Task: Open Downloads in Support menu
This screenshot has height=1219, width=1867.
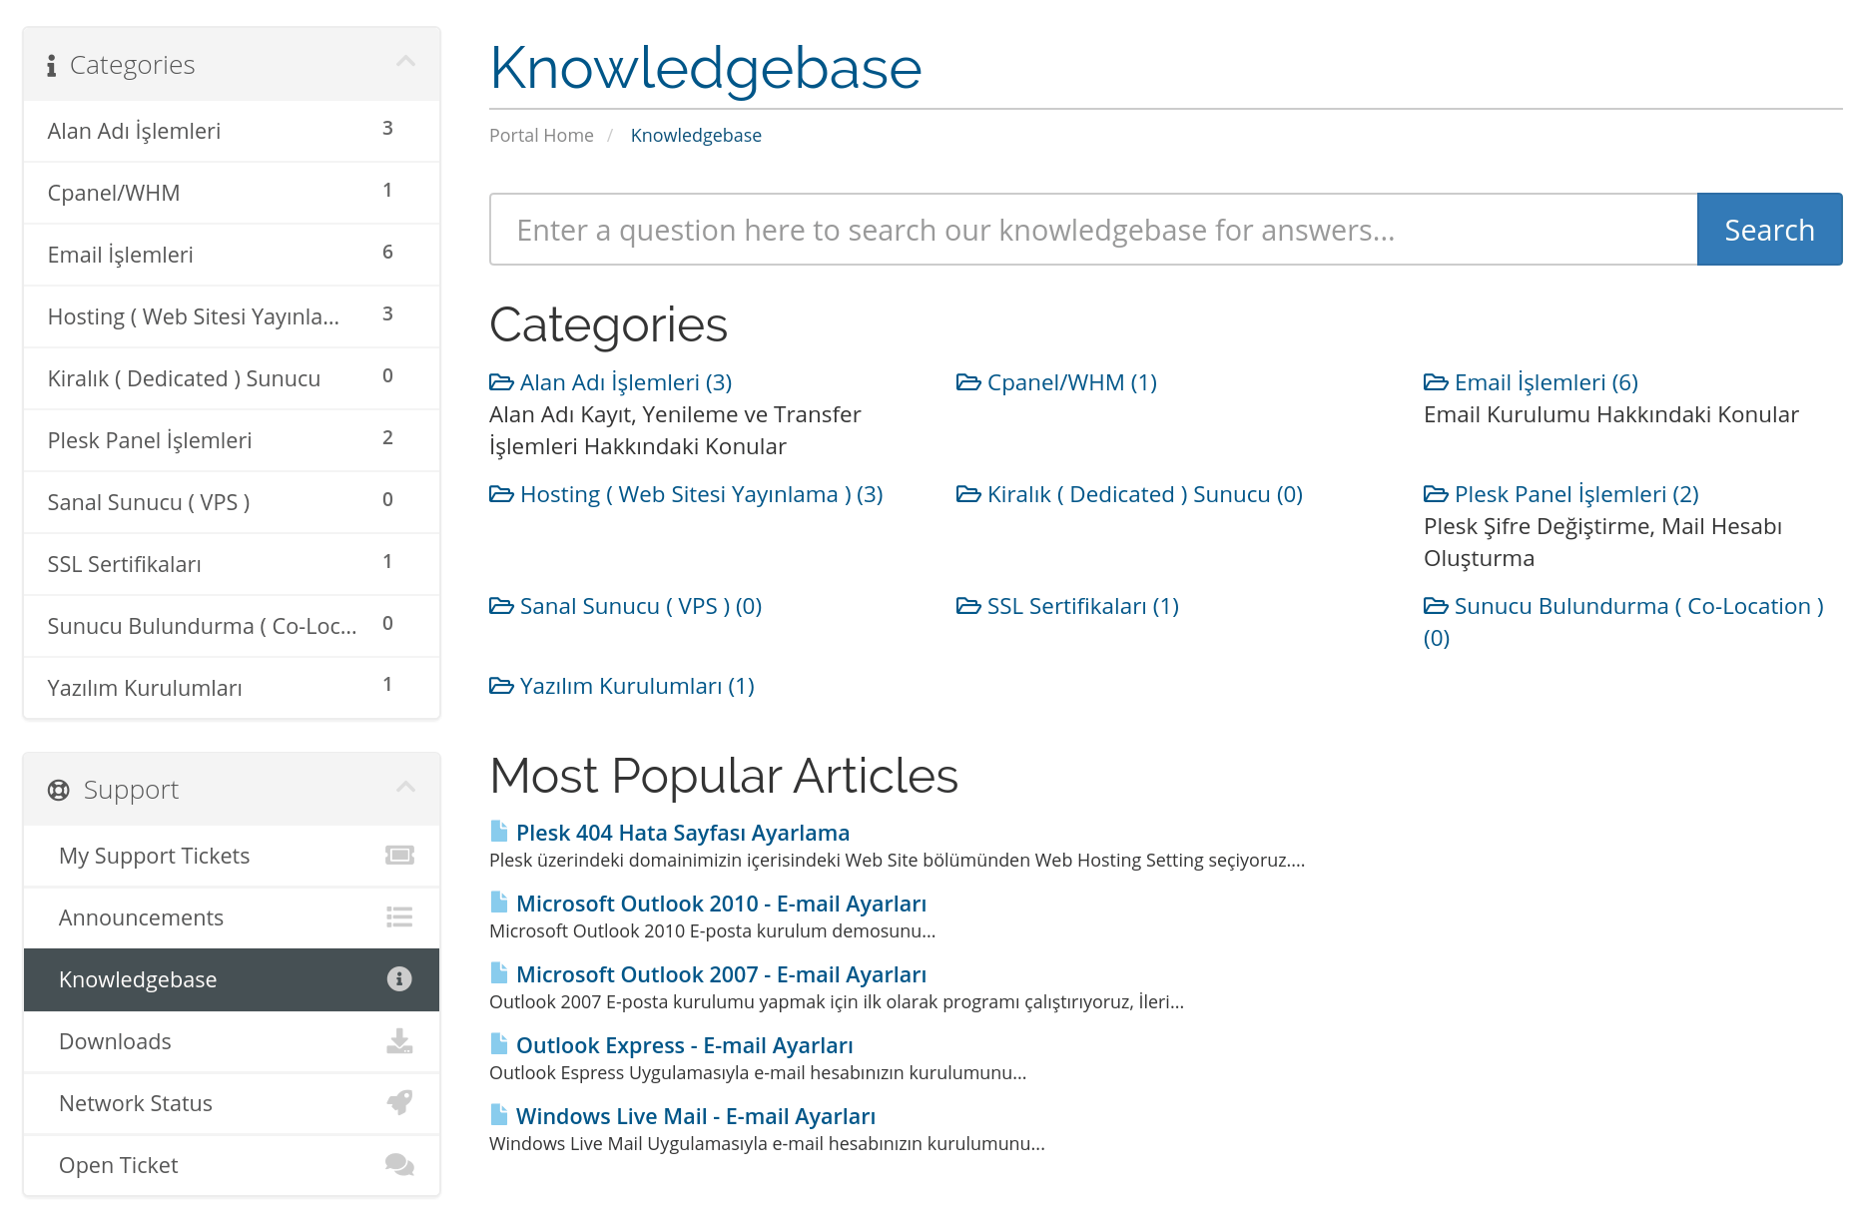Action: 232,1041
